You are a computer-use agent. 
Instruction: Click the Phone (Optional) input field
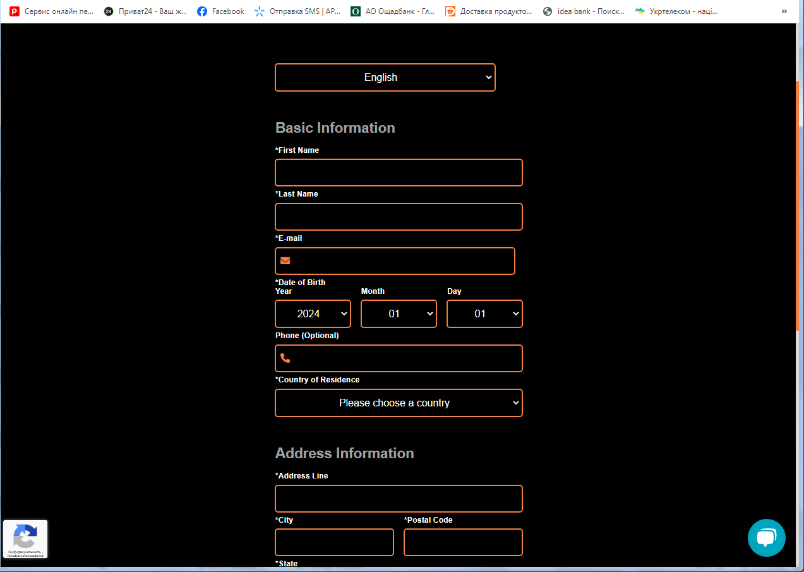399,358
